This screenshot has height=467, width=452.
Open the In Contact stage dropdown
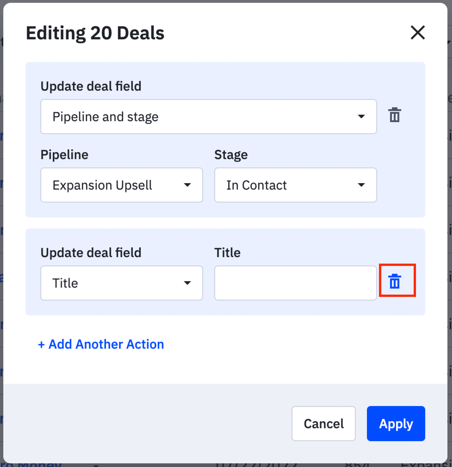(296, 185)
